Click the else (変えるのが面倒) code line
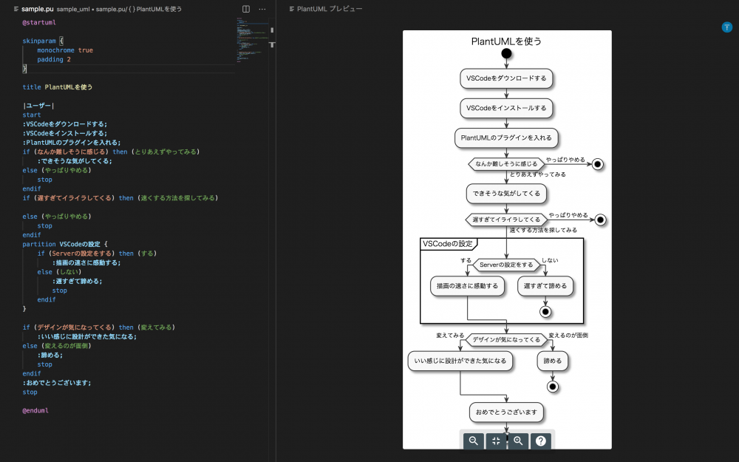Screen dimensions: 739x462 (57, 346)
